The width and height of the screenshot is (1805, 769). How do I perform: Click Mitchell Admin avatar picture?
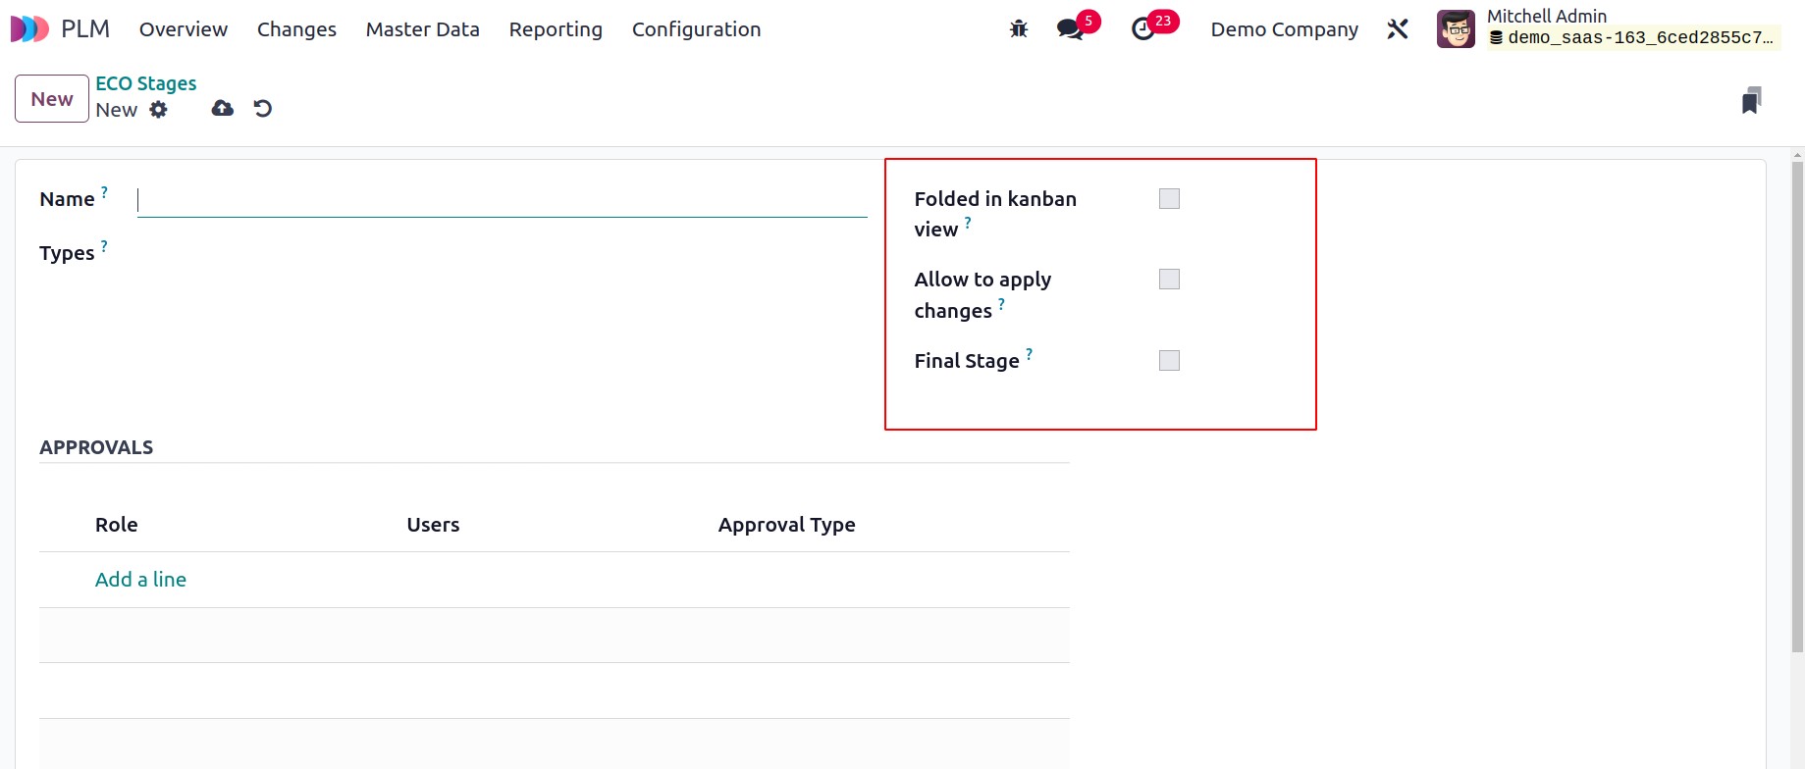[x=1456, y=29]
